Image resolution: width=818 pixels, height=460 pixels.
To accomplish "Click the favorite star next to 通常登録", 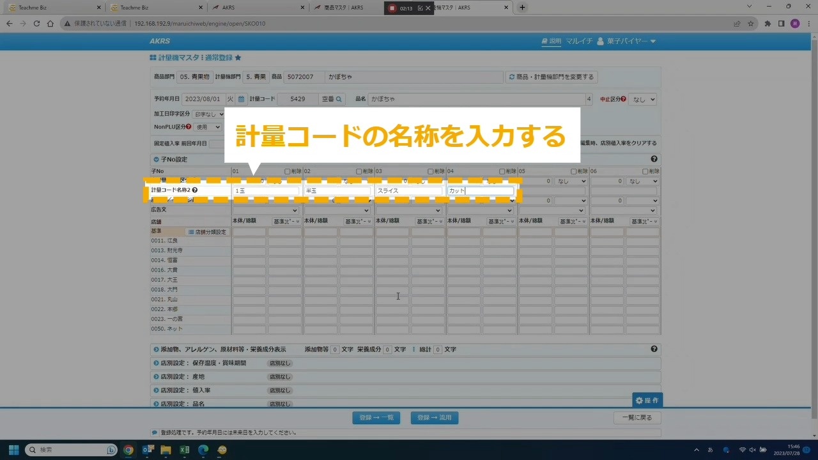I will coord(238,57).
